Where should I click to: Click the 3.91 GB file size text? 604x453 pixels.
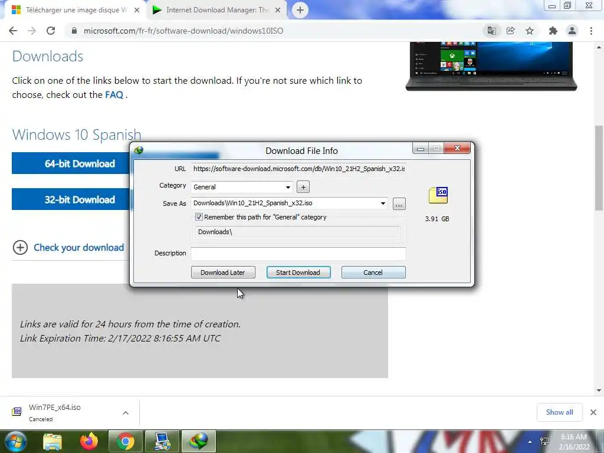coord(437,219)
